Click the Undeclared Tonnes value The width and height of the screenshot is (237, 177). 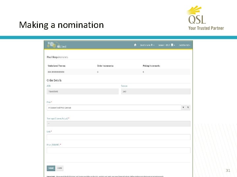[56, 72]
